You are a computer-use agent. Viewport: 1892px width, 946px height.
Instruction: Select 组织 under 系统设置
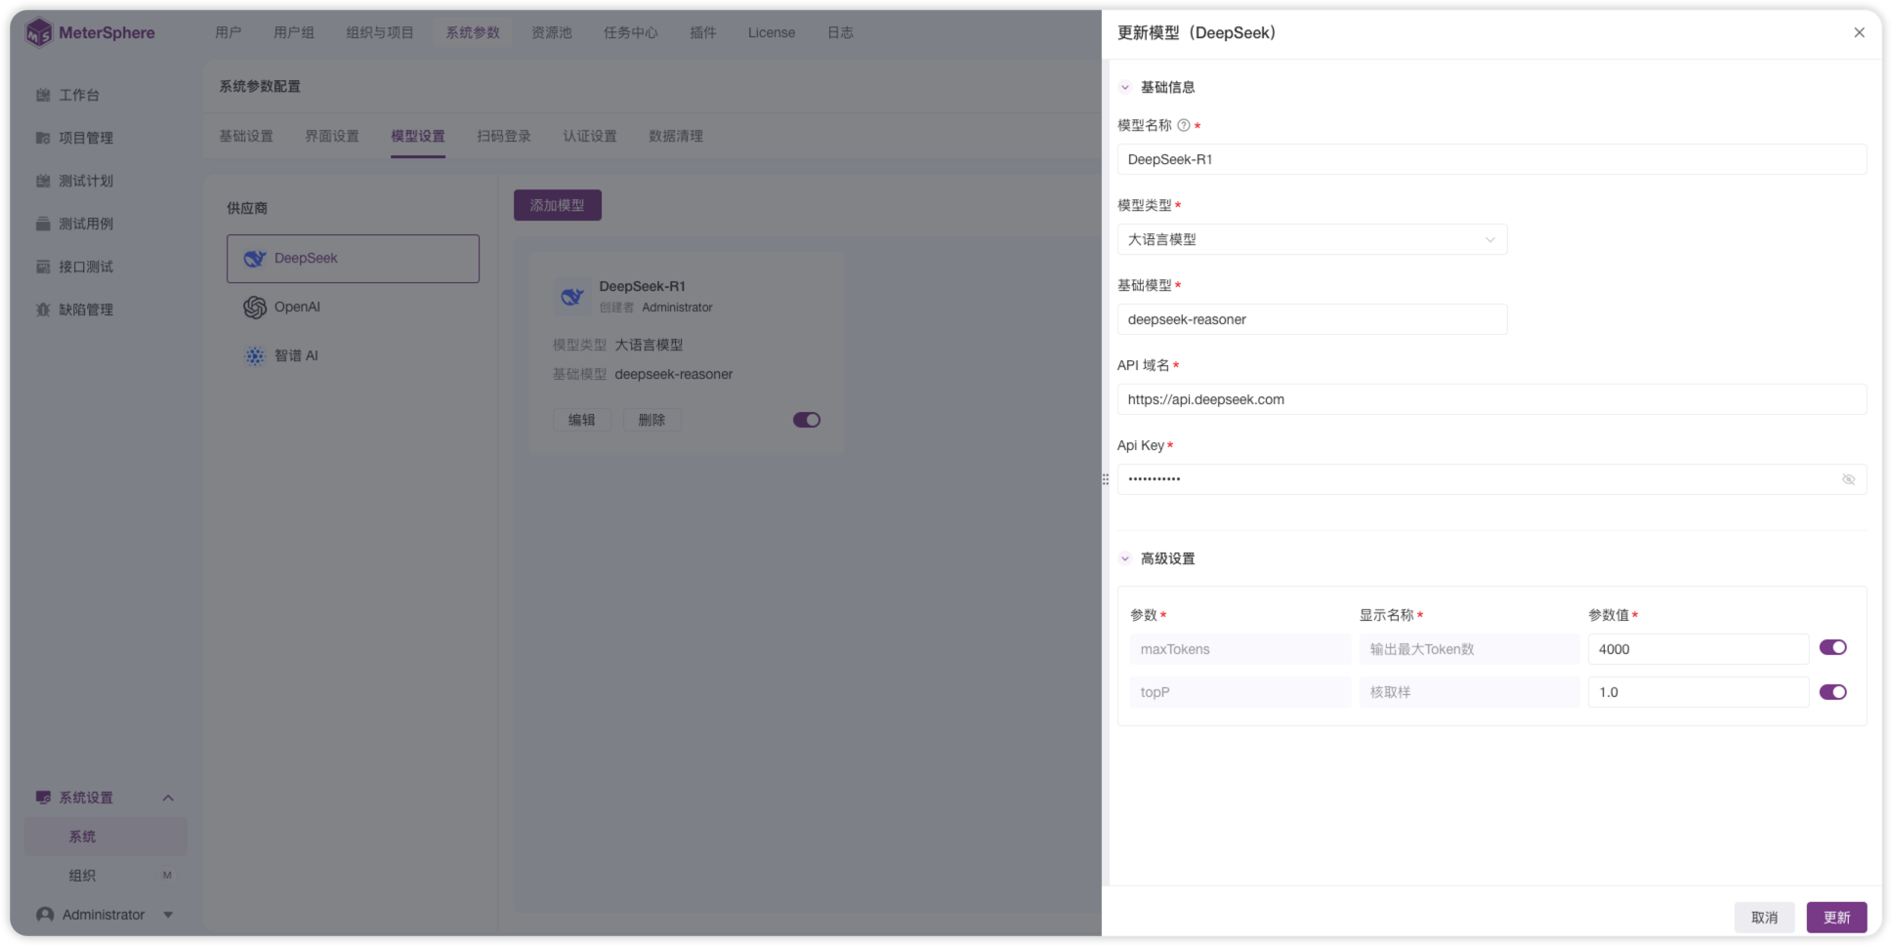point(82,876)
